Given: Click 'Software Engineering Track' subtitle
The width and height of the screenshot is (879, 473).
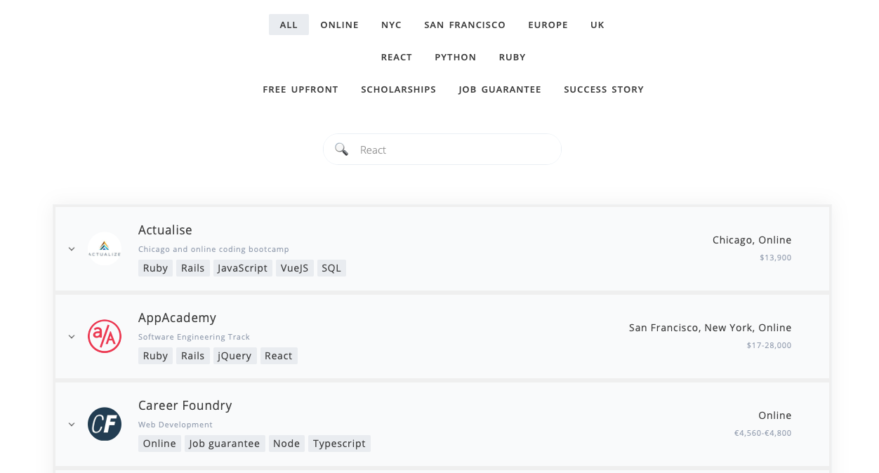Looking at the screenshot, I should pos(194,337).
